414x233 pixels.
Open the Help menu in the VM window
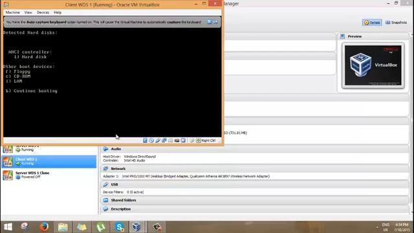click(x=58, y=12)
